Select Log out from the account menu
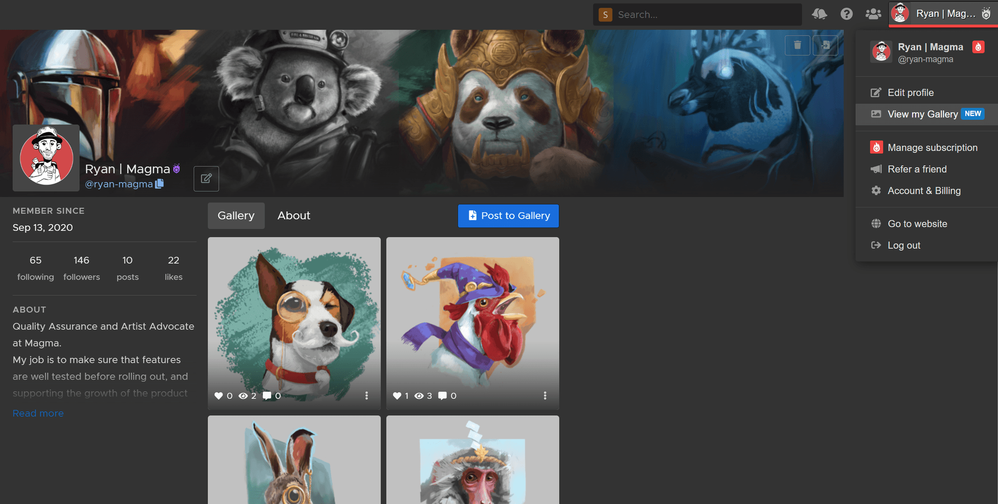The width and height of the screenshot is (998, 504). point(903,245)
